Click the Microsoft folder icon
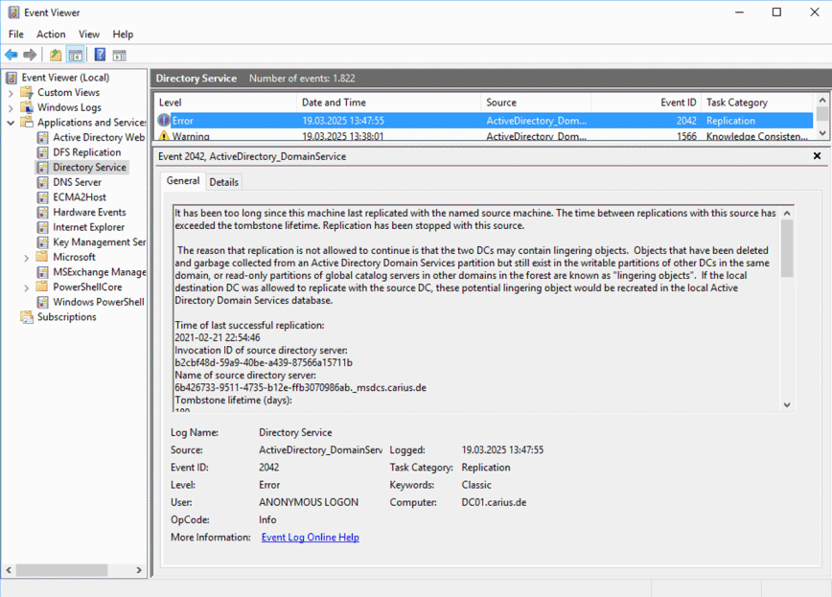Viewport: 832px width, 597px height. (x=42, y=257)
